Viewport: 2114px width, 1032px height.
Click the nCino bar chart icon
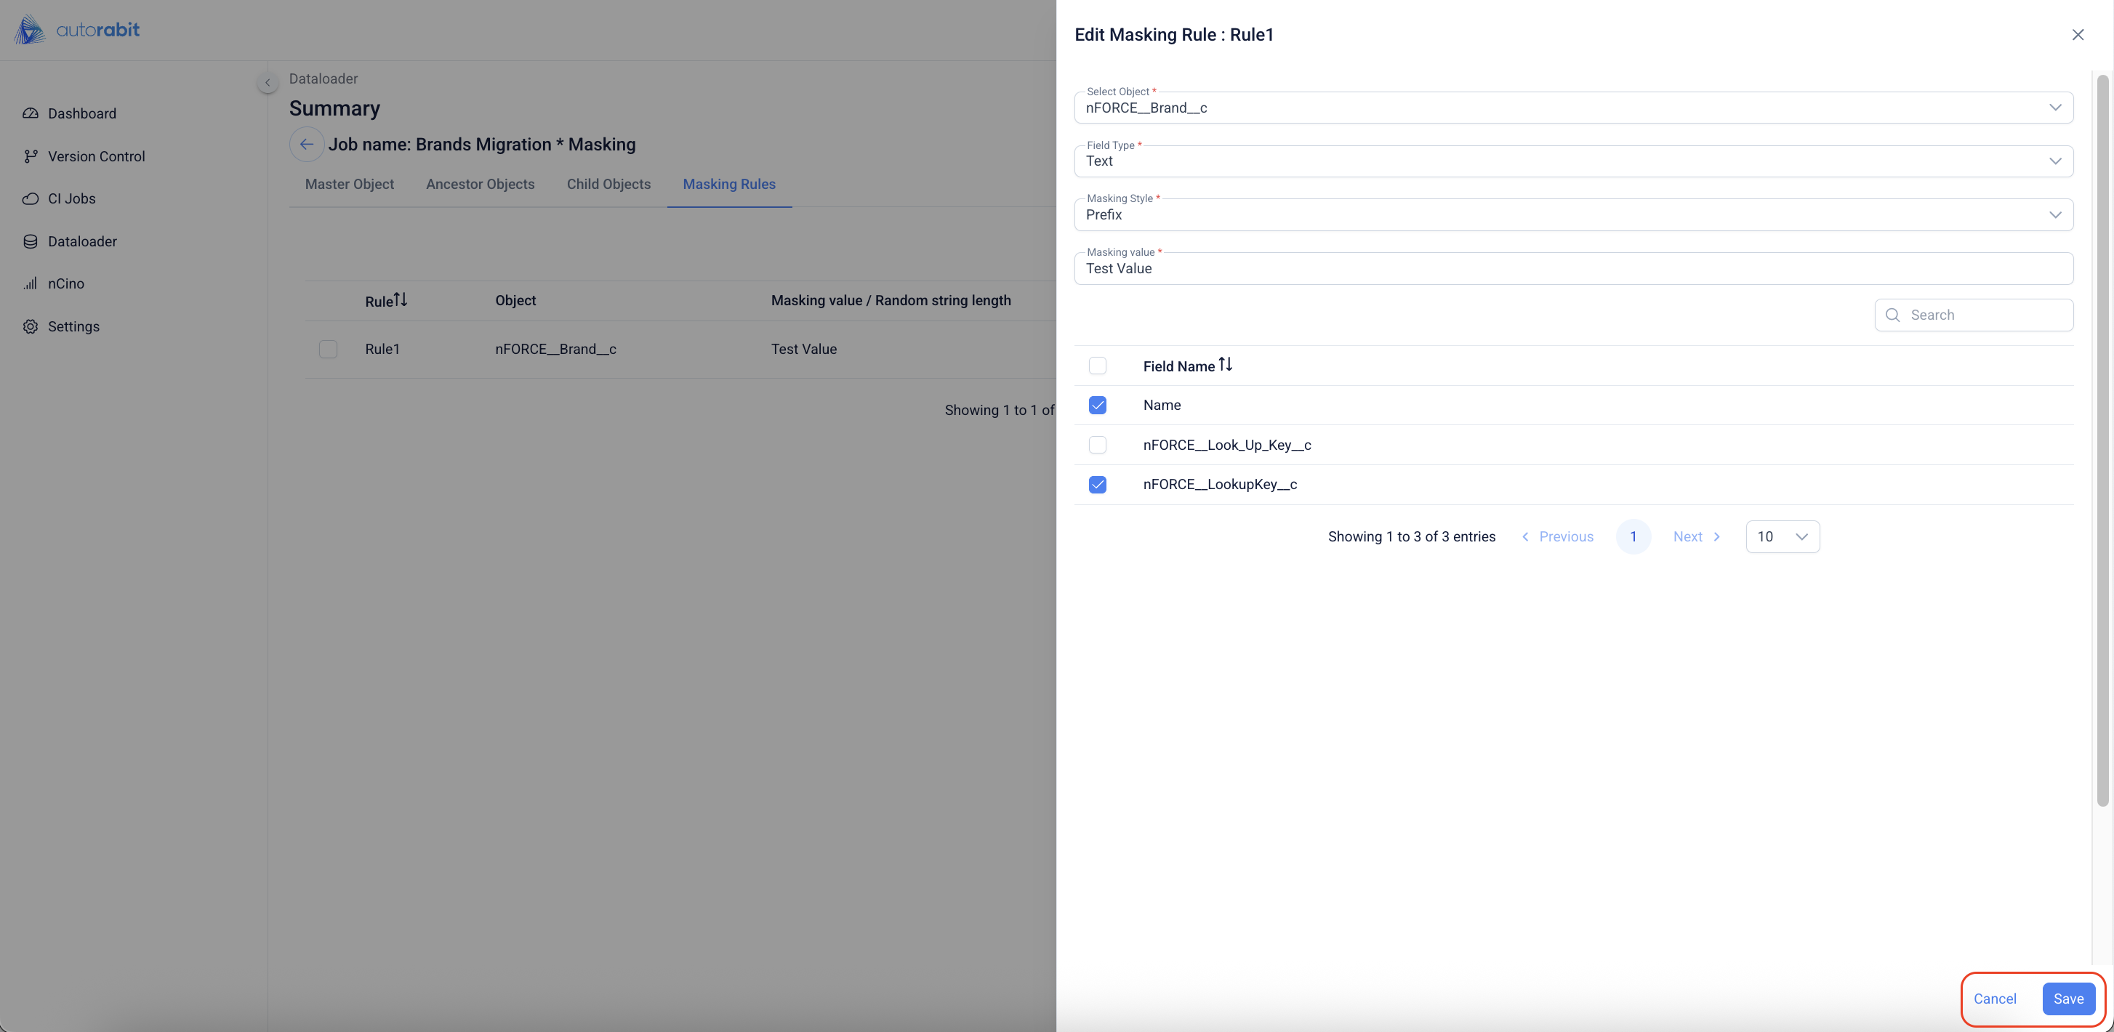pyautogui.click(x=31, y=284)
